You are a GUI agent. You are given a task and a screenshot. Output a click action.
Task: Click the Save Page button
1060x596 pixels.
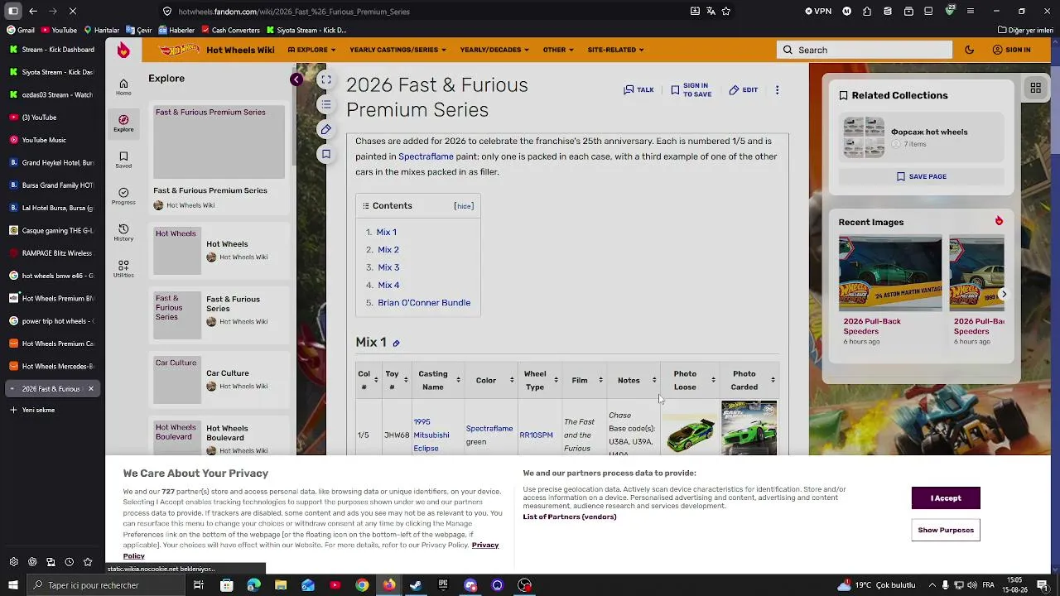(921, 176)
